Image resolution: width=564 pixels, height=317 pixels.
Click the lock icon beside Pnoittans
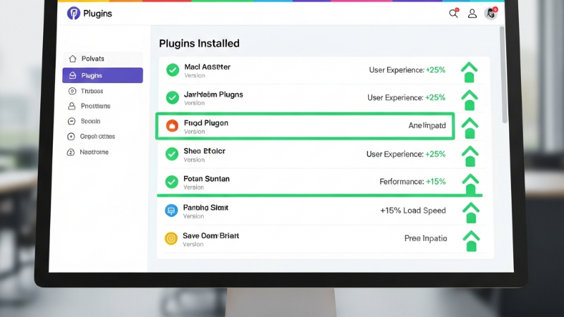(x=72, y=106)
